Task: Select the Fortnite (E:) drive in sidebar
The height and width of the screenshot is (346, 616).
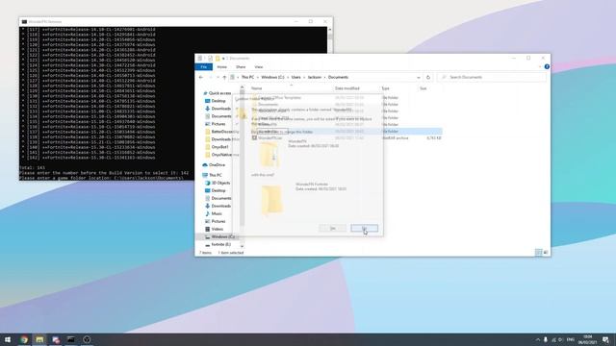Action: (220, 244)
